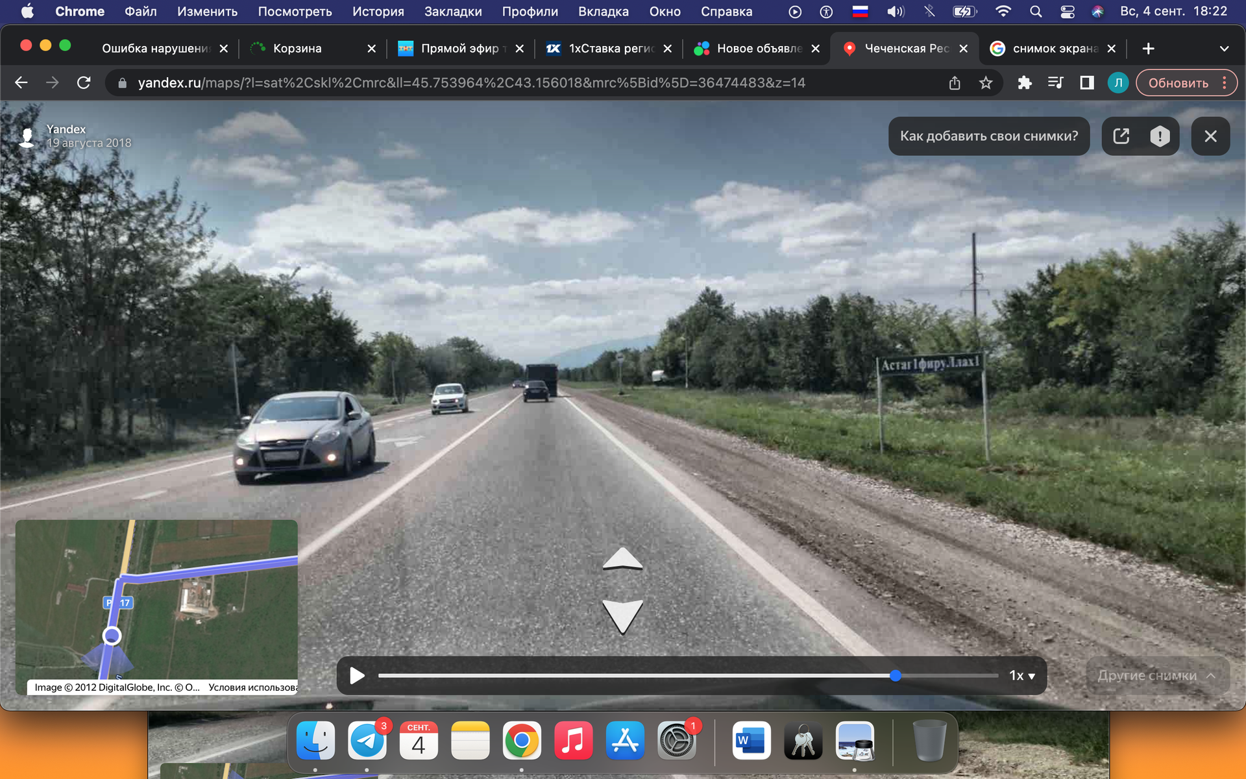Open Chrome extensions puzzle icon
The width and height of the screenshot is (1246, 779).
coord(1025,83)
